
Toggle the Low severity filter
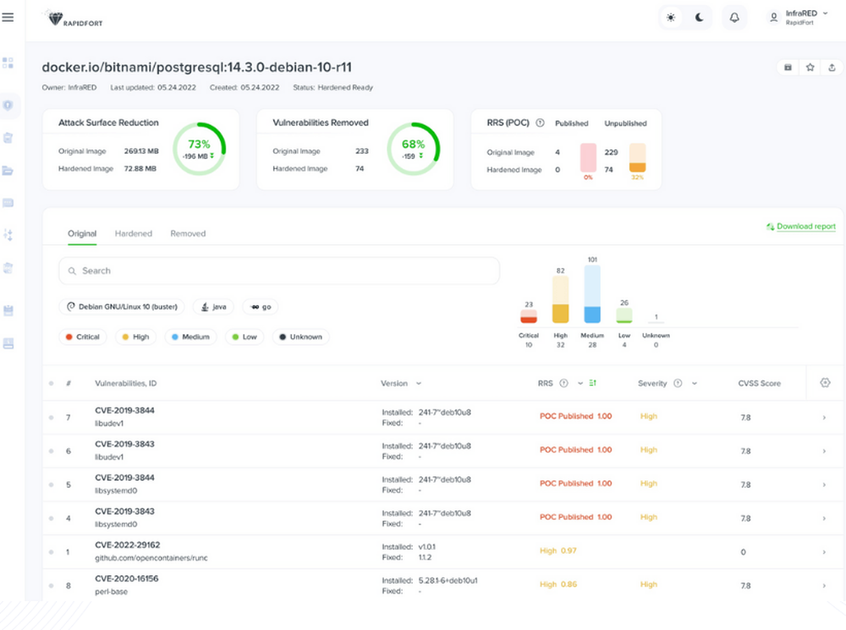pyautogui.click(x=244, y=337)
